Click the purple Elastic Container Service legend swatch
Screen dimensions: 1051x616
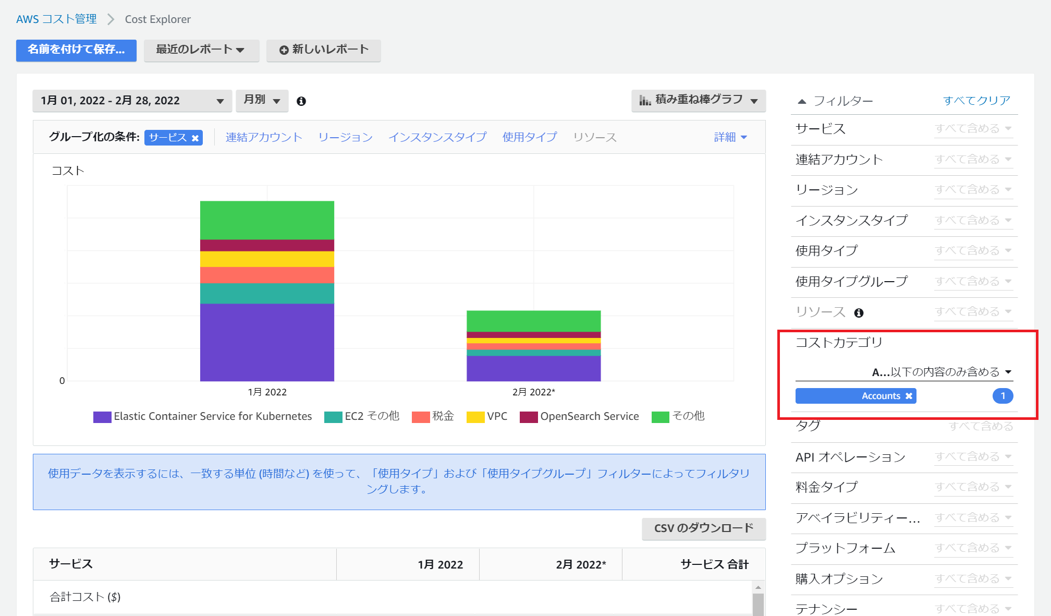click(102, 417)
